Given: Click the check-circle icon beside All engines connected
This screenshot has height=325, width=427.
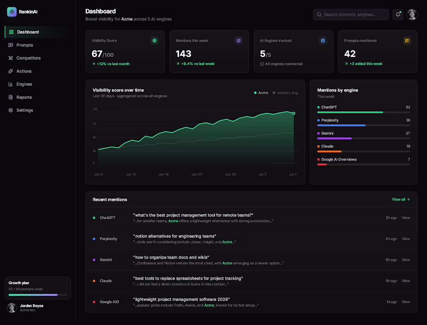Looking at the screenshot, I should click(262, 64).
